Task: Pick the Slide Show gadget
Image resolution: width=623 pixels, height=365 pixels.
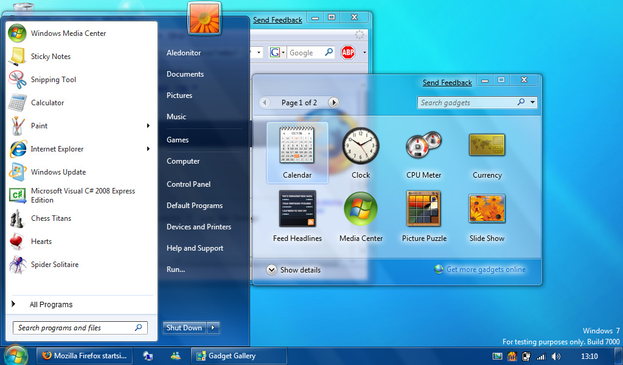Action: click(x=487, y=217)
